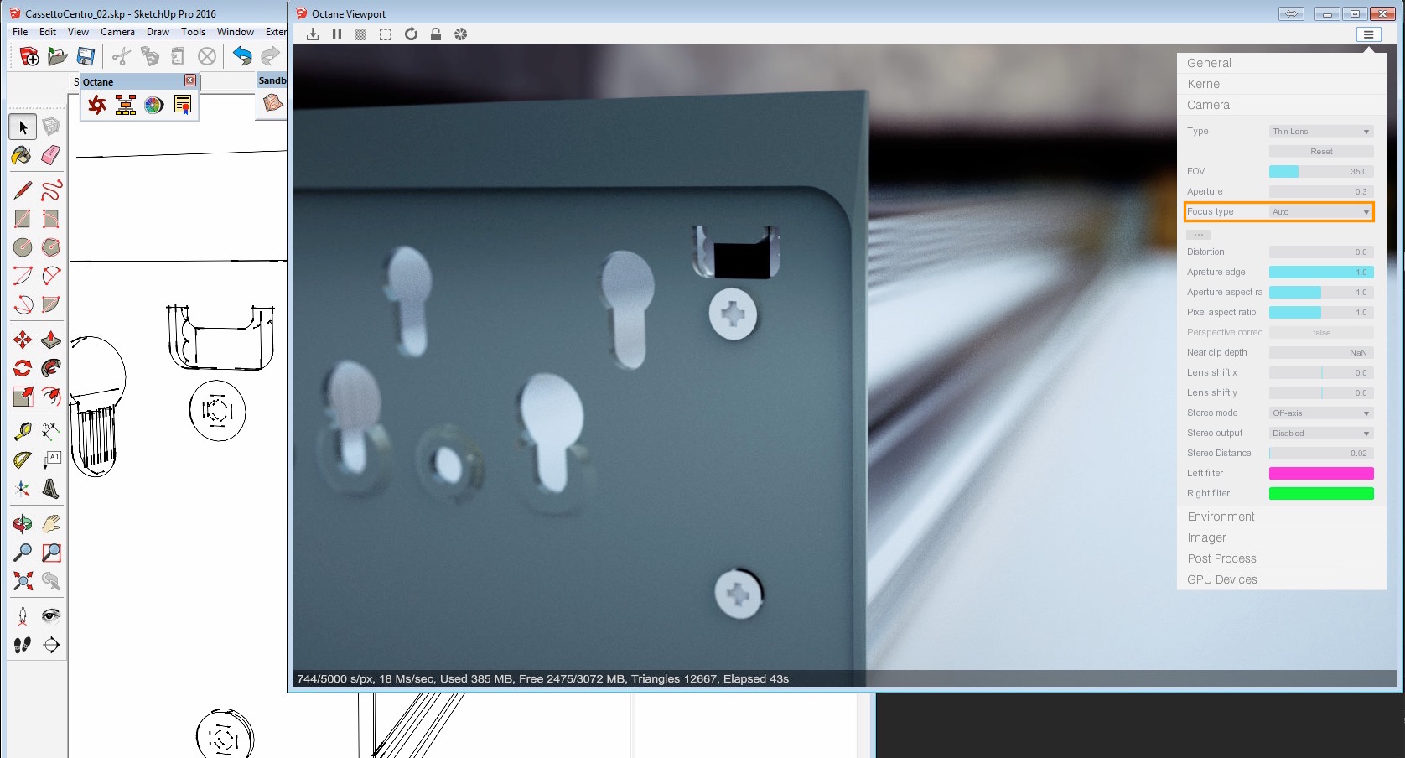The width and height of the screenshot is (1405, 758).
Task: Toggle the viewport lock padlock icon
Action: pos(436,34)
